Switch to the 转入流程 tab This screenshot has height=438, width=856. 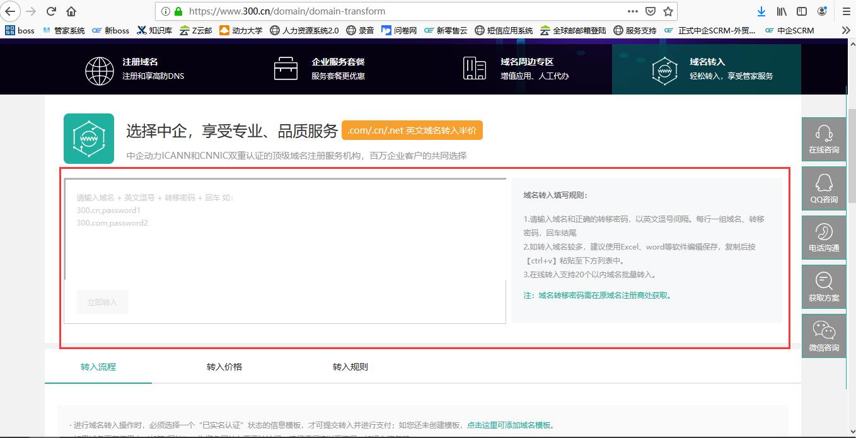point(98,367)
